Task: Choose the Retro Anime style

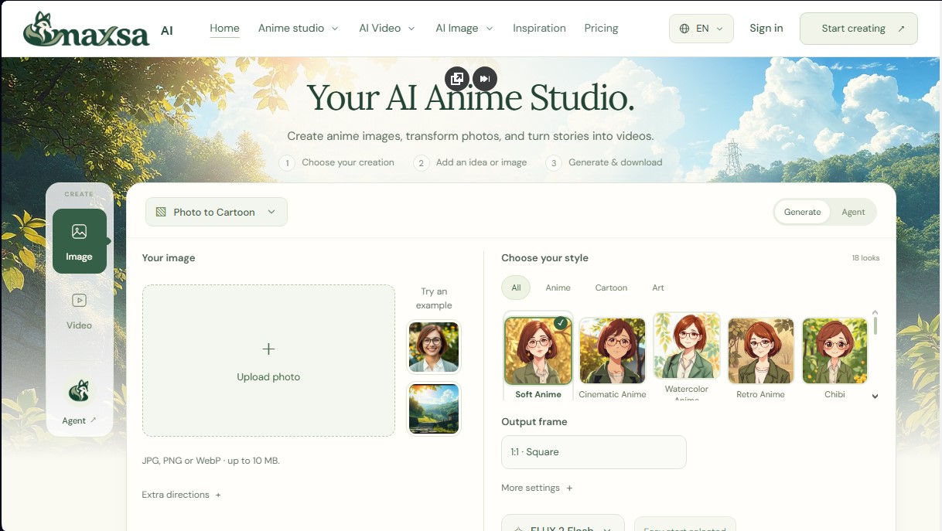Action: click(761, 357)
